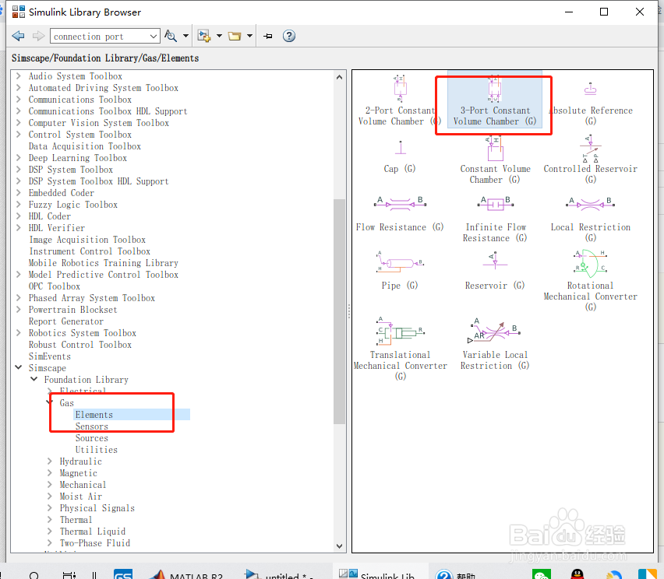664x579 pixels.
Task: Expand the Two-Phase Fluid node
Action: 50,542
